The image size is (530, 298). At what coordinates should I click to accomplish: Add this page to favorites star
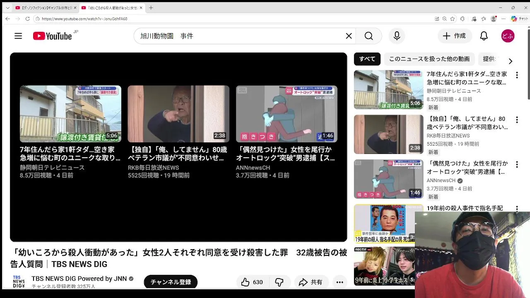tap(453, 19)
